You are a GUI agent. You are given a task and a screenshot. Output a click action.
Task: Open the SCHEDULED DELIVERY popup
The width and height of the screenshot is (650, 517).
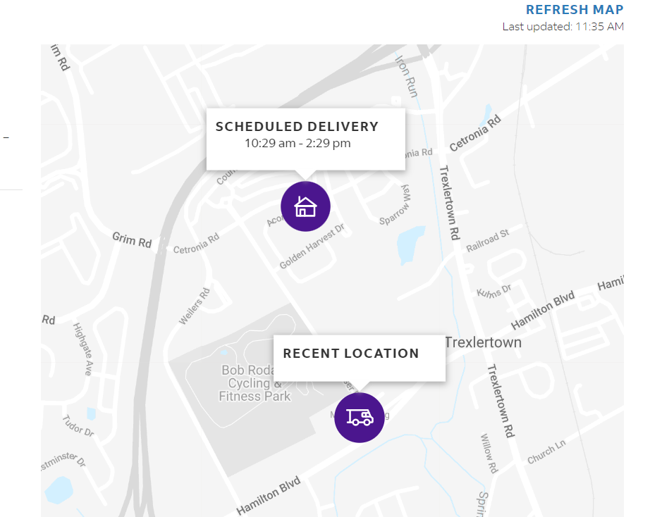click(306, 139)
